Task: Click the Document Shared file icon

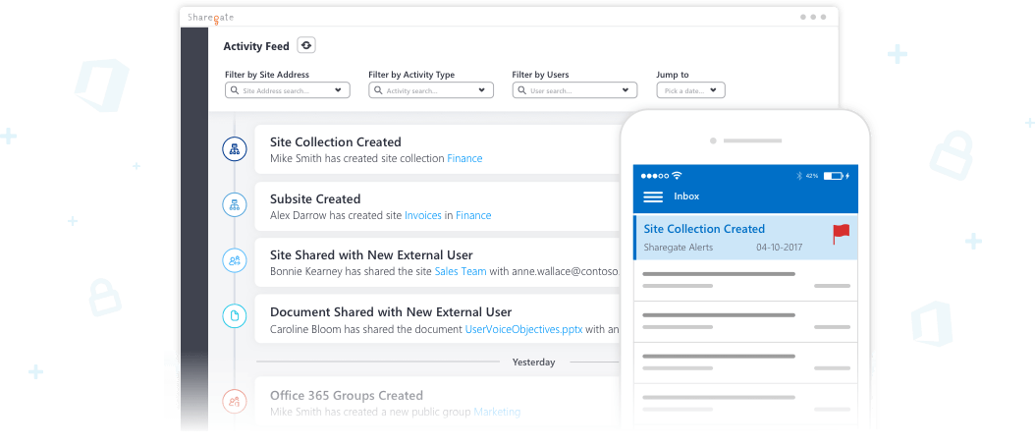Action: coord(235,315)
